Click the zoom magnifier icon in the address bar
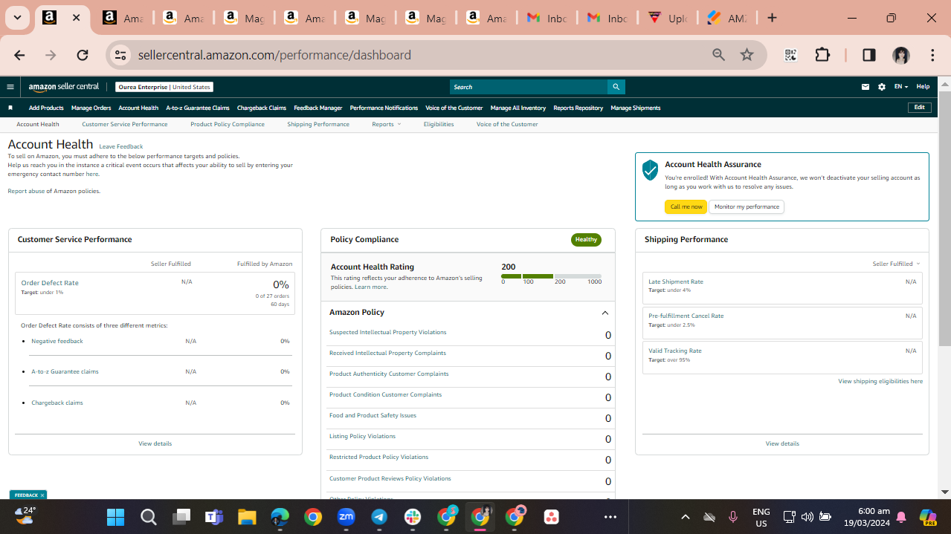Image resolution: width=951 pixels, height=534 pixels. (x=718, y=55)
